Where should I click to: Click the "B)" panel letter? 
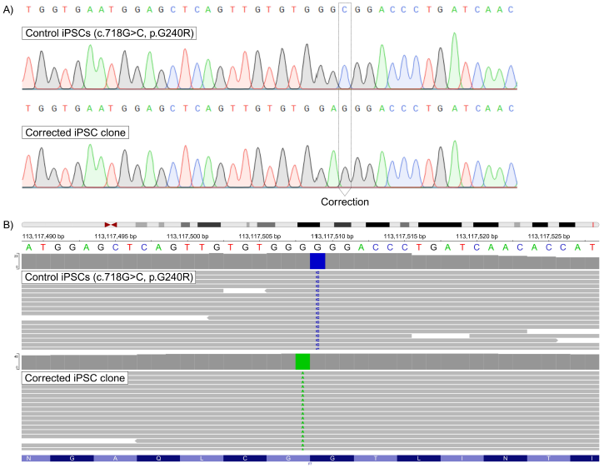(x=10, y=223)
